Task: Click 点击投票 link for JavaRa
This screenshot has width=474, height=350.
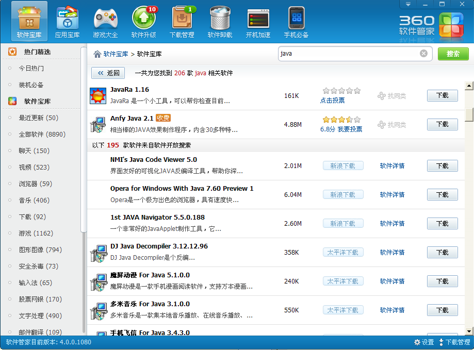Action: 332,101
